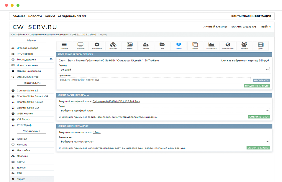Click the Статистика chart toolbar icon
The width and height of the screenshot is (282, 182).
tap(212, 45)
